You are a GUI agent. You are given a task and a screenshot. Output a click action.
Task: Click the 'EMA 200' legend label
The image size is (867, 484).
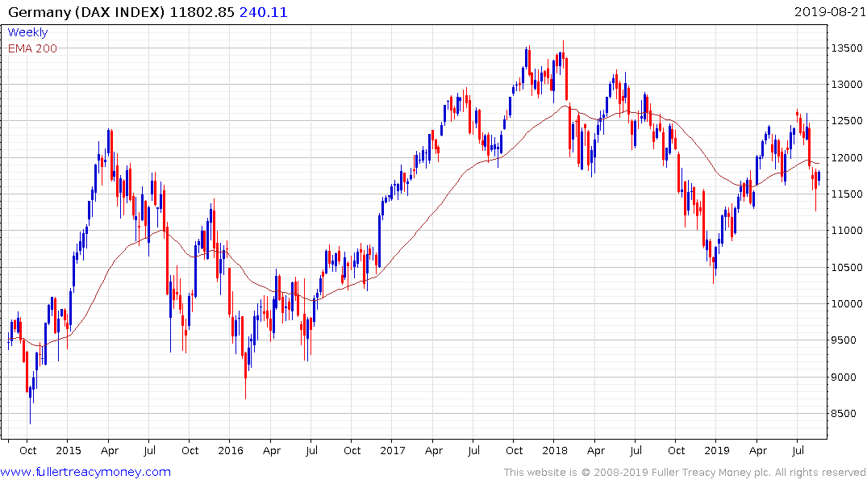(32, 48)
